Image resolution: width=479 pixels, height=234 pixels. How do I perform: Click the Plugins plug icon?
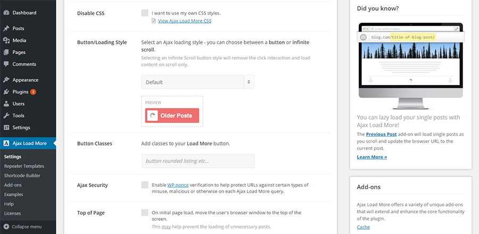6,92
